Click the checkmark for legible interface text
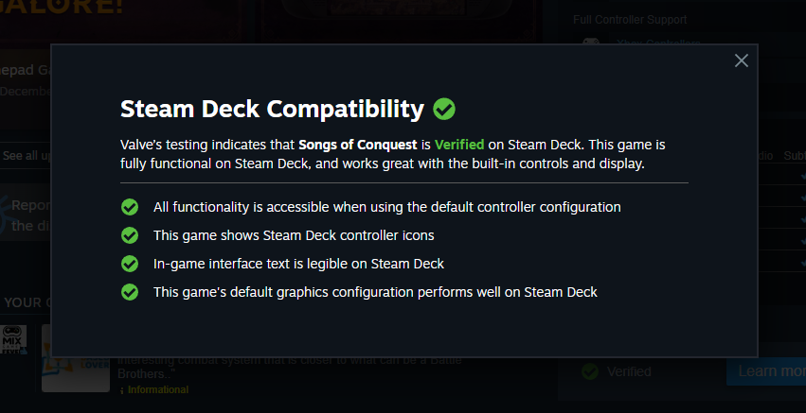This screenshot has height=413, width=806. point(130,263)
